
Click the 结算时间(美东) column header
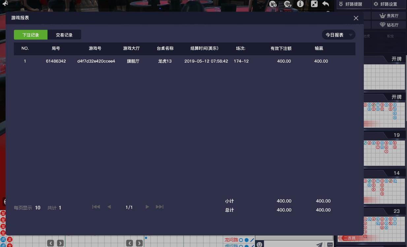click(204, 48)
